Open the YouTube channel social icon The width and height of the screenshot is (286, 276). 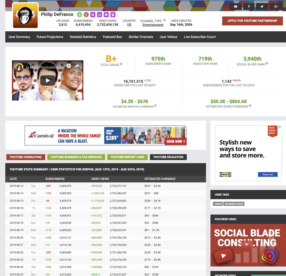pyautogui.click(x=236, y=6)
